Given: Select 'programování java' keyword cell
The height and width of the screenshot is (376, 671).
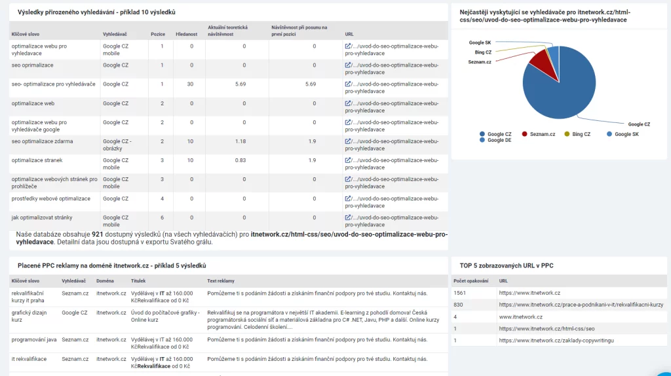Looking at the screenshot, I should point(34,339).
